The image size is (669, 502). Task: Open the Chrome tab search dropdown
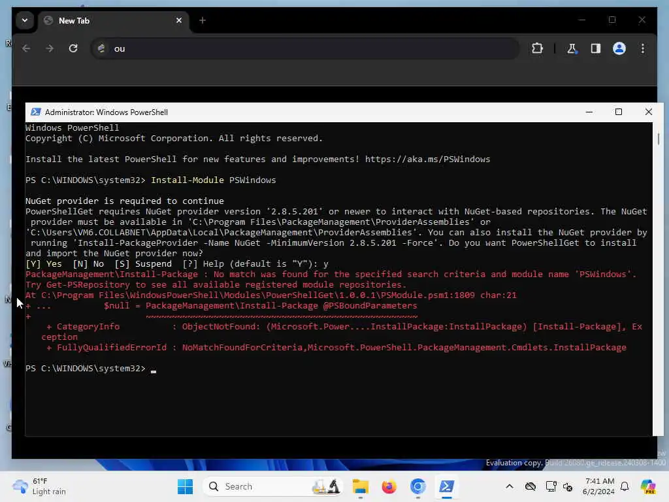(x=25, y=20)
